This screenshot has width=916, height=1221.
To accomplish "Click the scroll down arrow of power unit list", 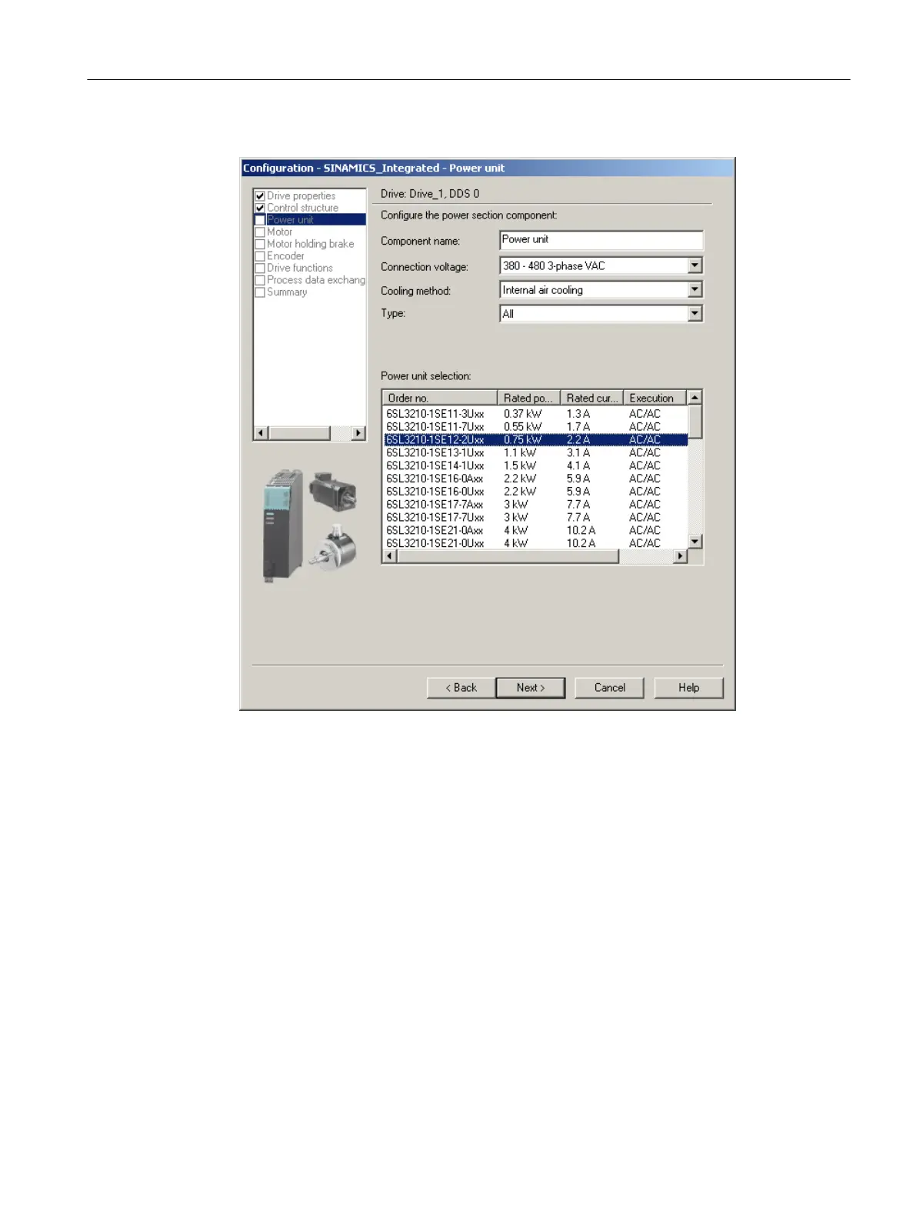I will coord(694,542).
